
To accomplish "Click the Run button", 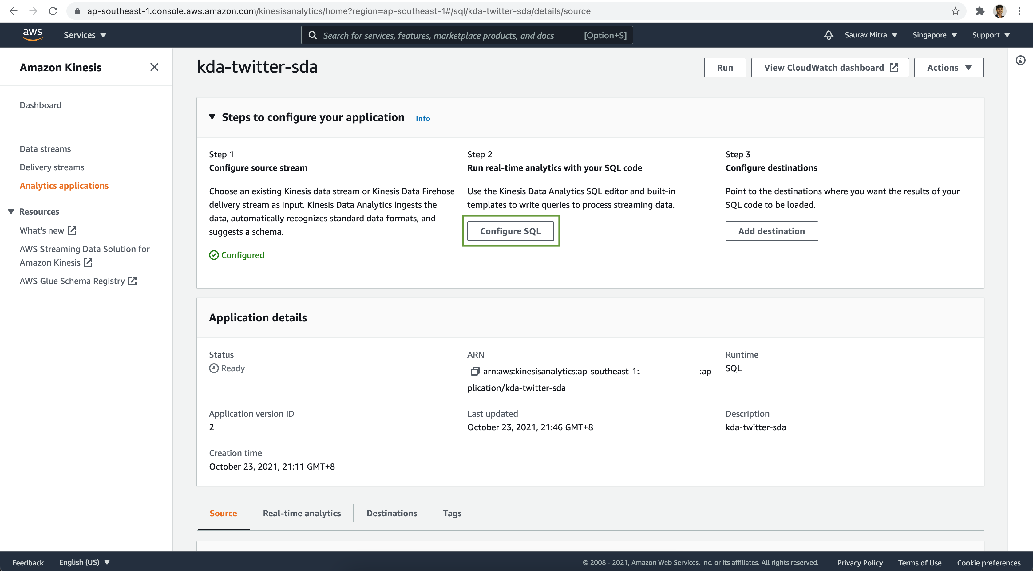I will [725, 67].
